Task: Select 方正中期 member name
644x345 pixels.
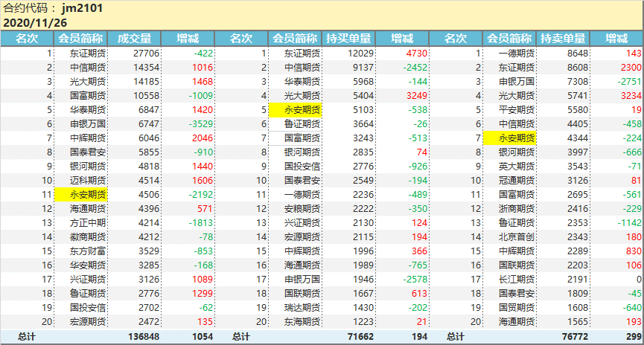Action: [88, 223]
